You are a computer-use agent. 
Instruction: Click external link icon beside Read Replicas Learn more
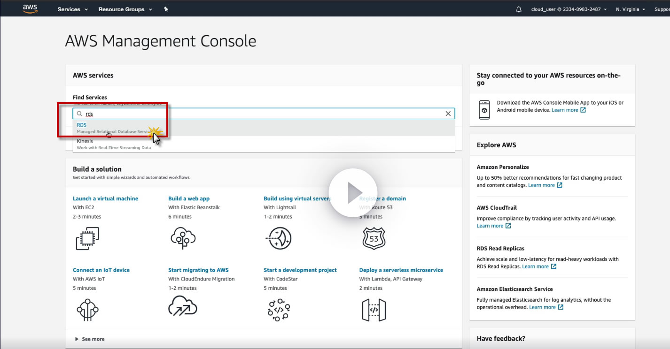point(553,266)
